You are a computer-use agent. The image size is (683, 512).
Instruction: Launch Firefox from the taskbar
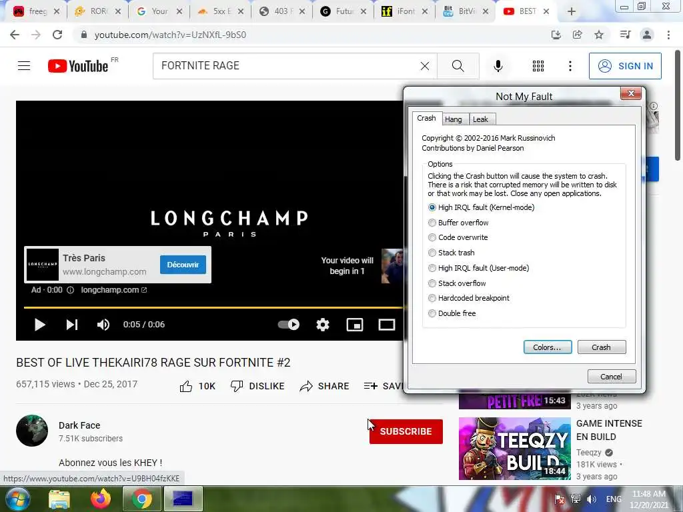101,499
